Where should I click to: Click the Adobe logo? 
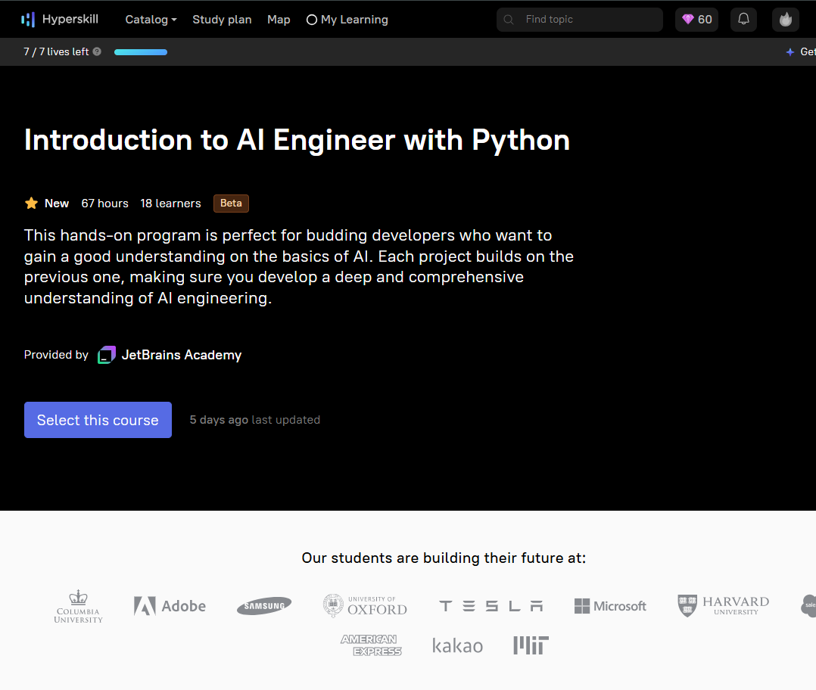170,606
